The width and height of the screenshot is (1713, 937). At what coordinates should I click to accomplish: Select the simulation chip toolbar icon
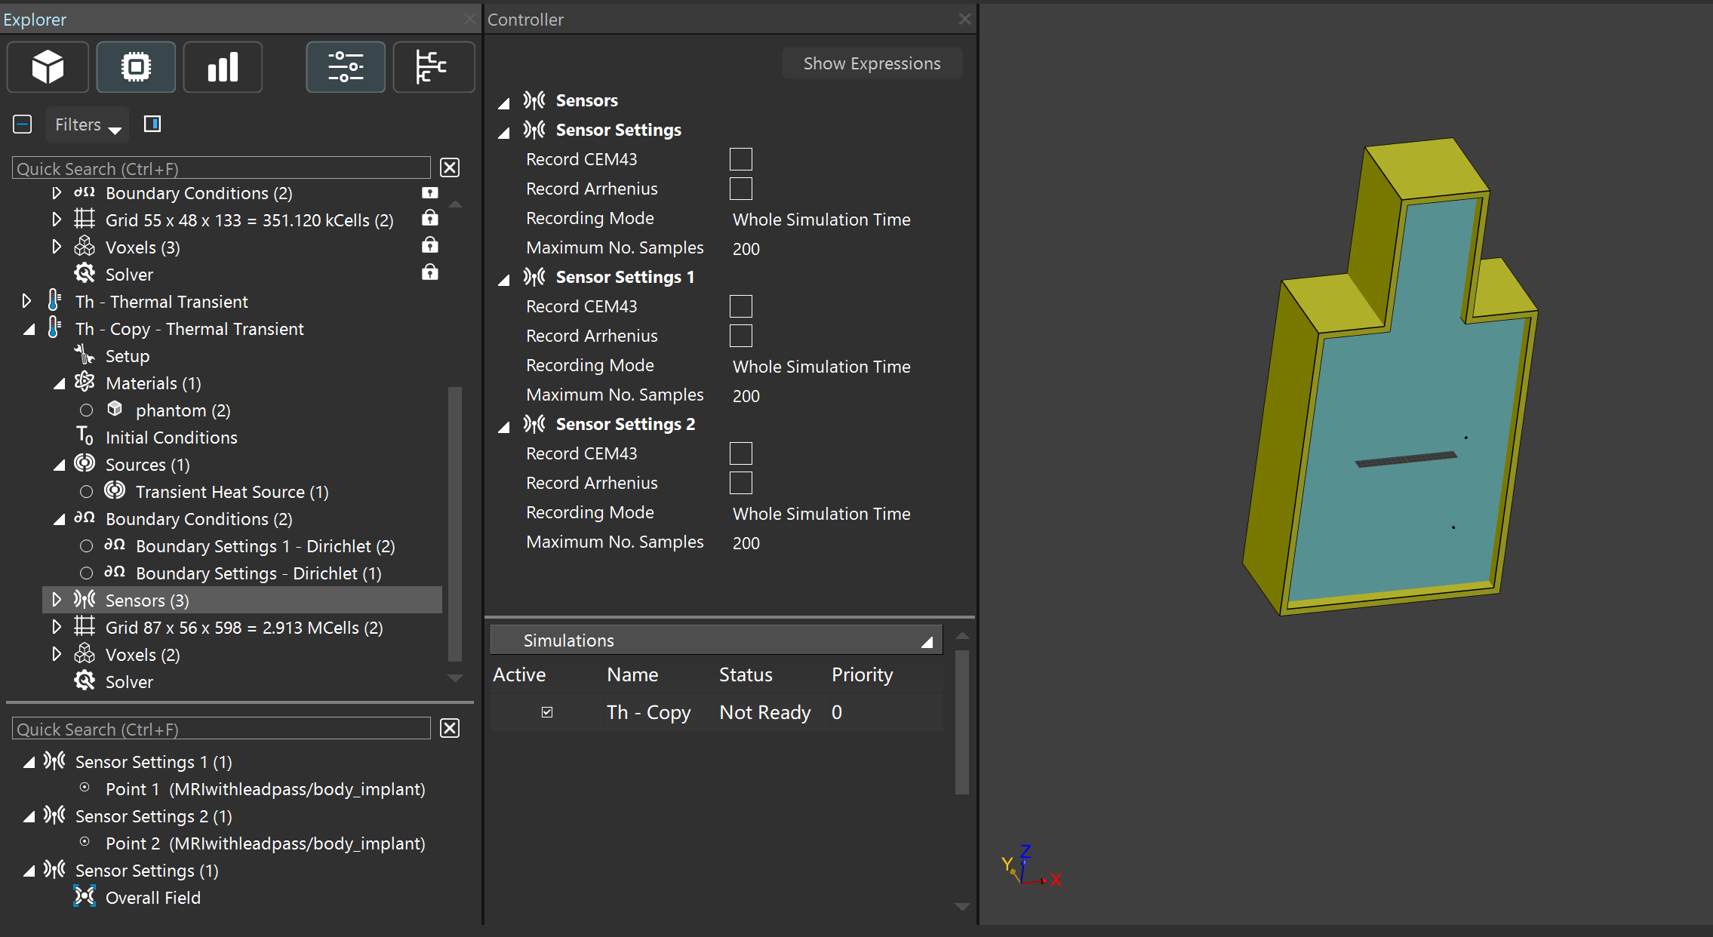coord(136,67)
